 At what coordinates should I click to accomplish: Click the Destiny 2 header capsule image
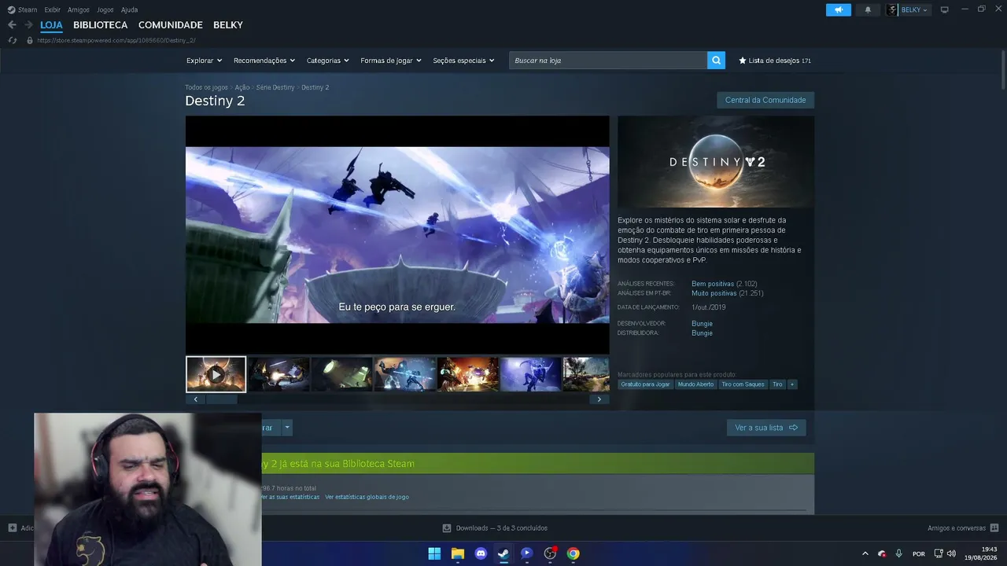[716, 162]
